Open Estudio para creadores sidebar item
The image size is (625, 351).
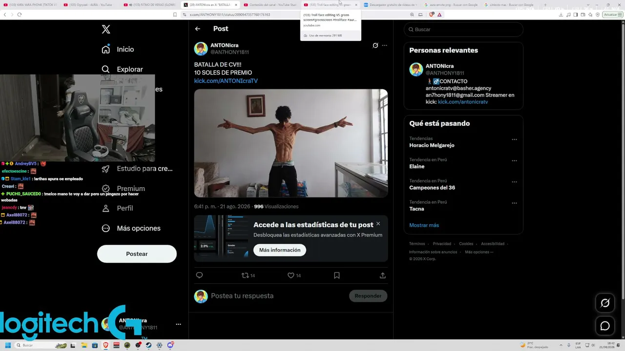(137, 169)
